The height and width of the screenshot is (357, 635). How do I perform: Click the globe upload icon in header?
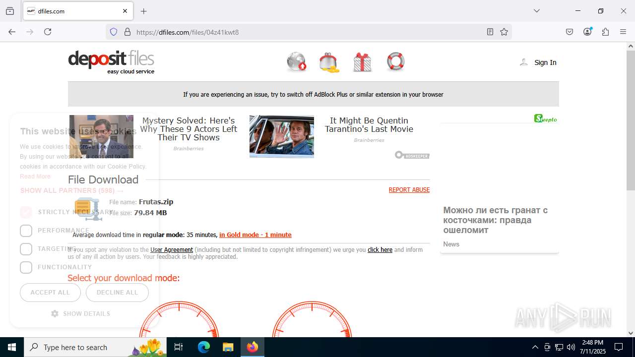(297, 62)
